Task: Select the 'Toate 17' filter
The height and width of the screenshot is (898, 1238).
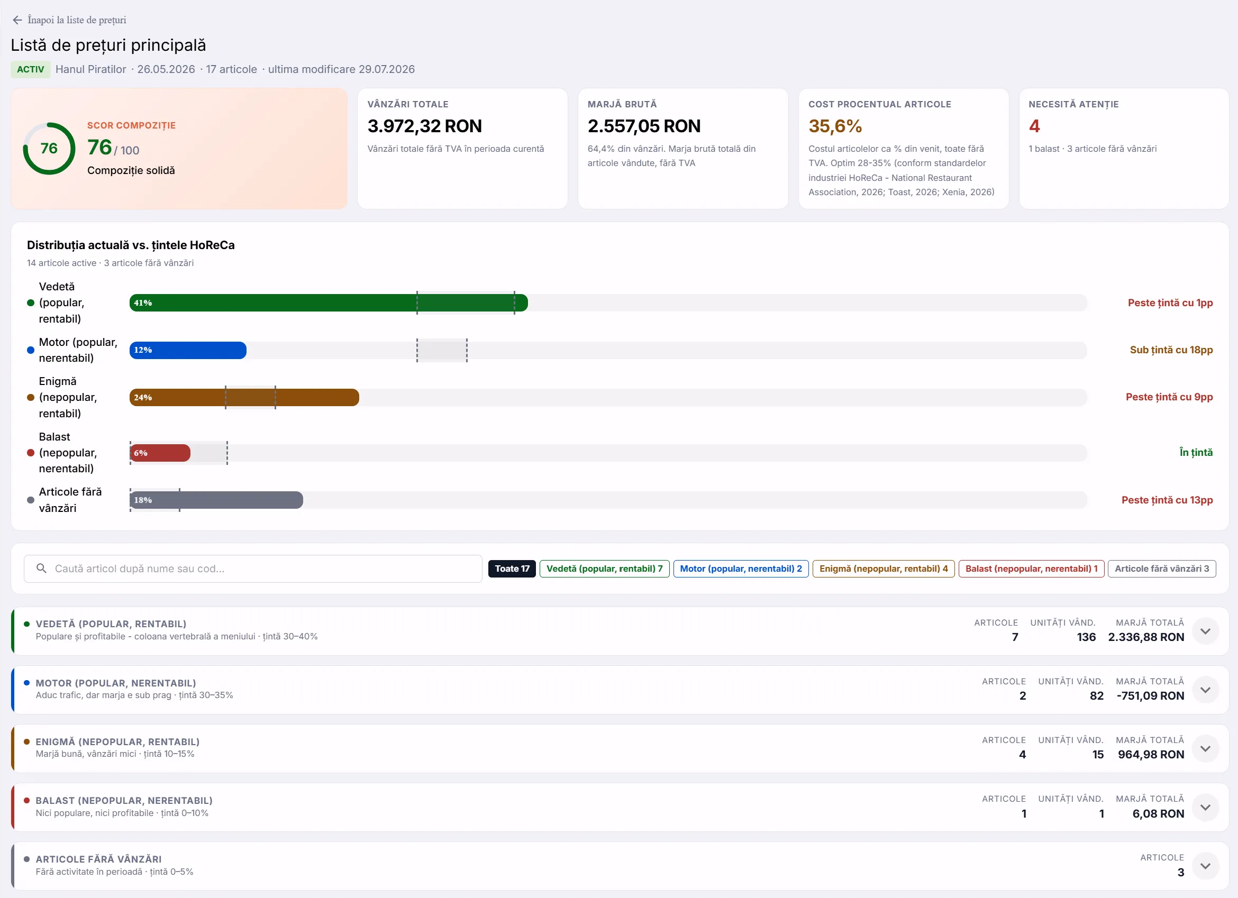Action: click(x=512, y=569)
